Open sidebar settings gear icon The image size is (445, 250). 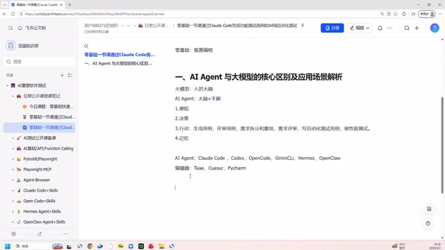[x=14, y=234]
